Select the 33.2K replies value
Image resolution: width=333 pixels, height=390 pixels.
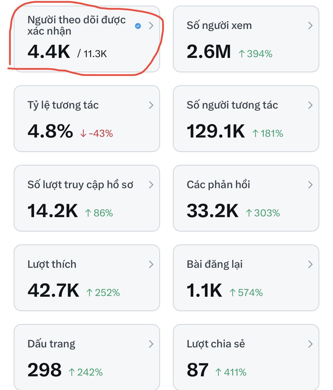coord(212,211)
